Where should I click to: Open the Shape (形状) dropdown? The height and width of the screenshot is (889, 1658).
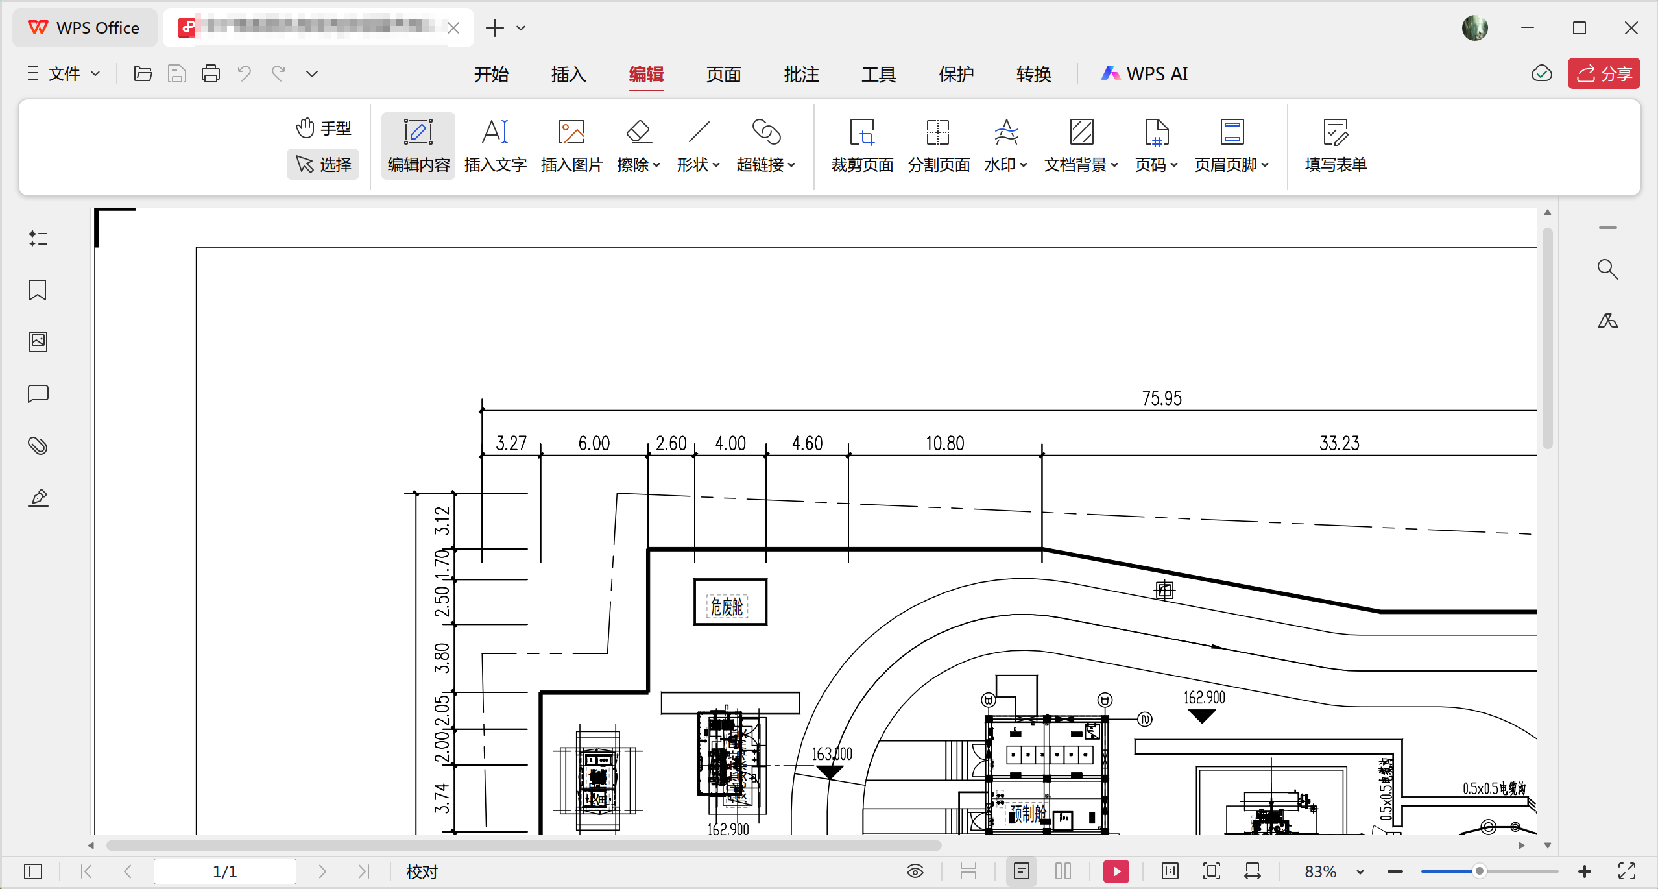pos(699,146)
